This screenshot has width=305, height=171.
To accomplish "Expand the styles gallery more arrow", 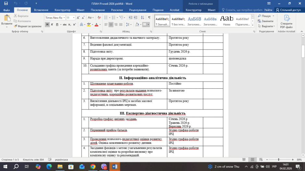I will (252, 25).
